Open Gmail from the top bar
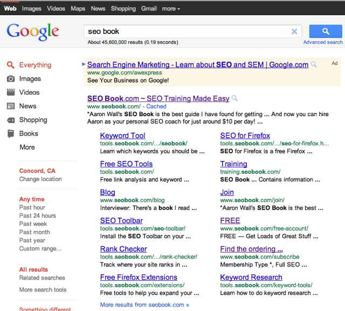Viewport: 345px width, 311px height. (x=149, y=9)
